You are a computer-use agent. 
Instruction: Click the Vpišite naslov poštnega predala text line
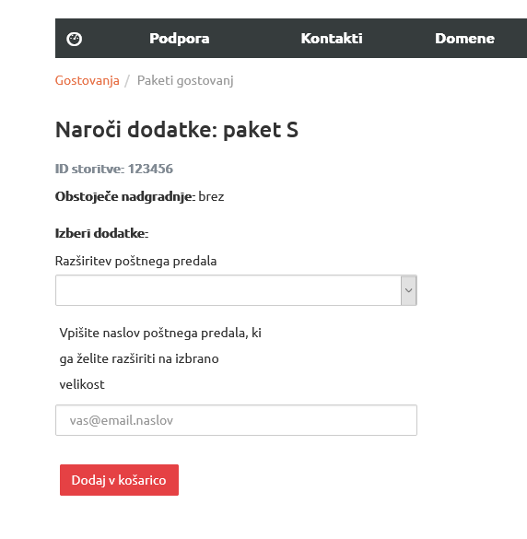[x=160, y=334]
